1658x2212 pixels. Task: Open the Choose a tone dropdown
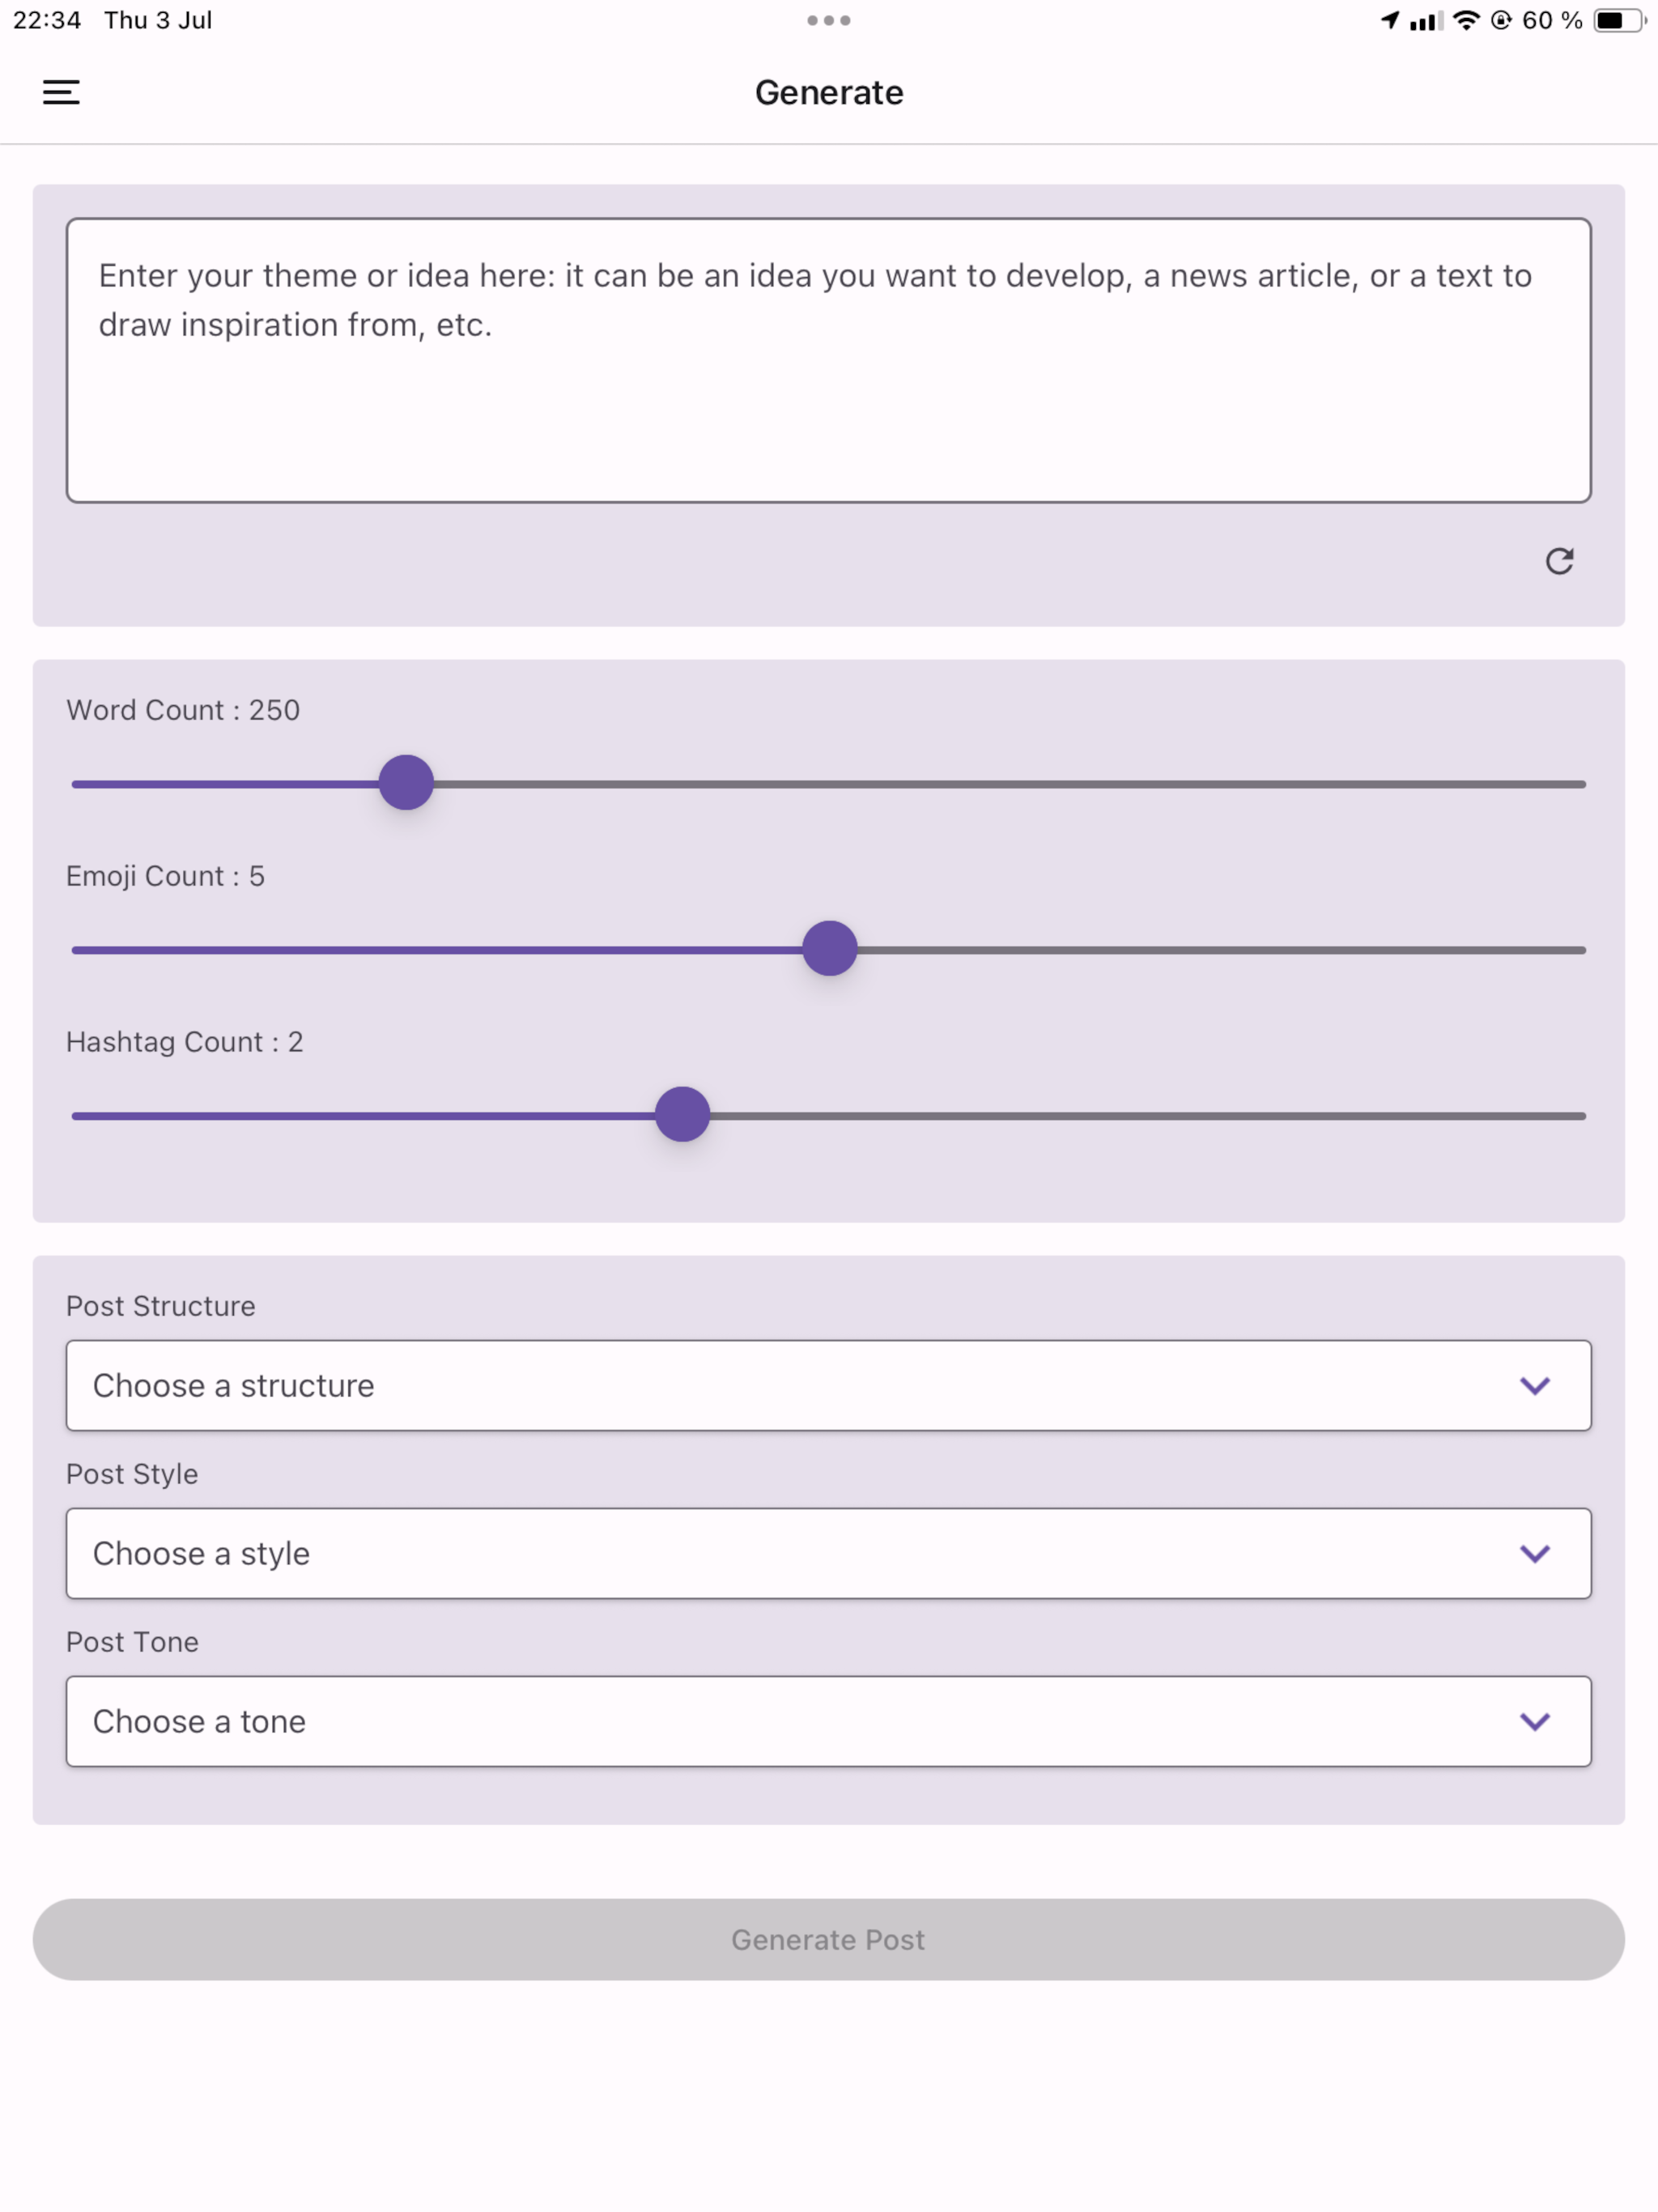(x=829, y=1721)
